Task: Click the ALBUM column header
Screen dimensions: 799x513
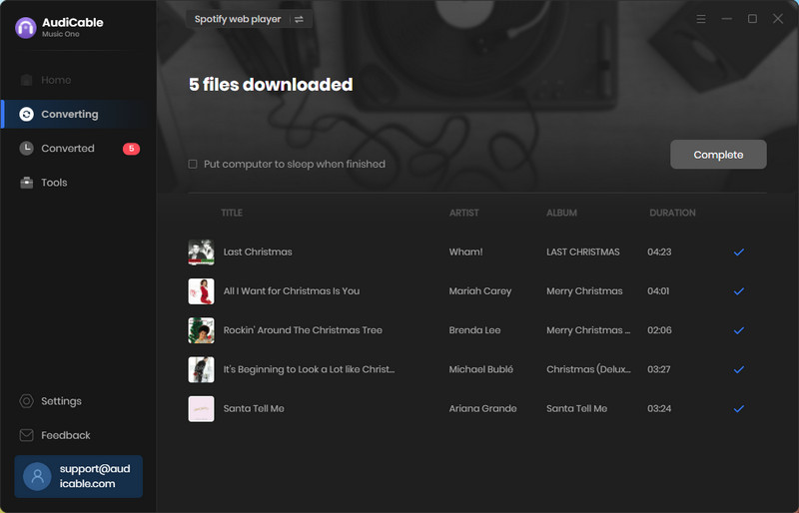Action: pyautogui.click(x=561, y=213)
